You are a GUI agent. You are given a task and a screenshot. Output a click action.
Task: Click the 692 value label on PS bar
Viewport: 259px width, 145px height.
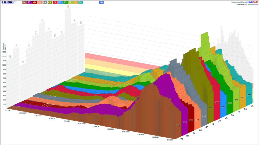tap(210, 108)
